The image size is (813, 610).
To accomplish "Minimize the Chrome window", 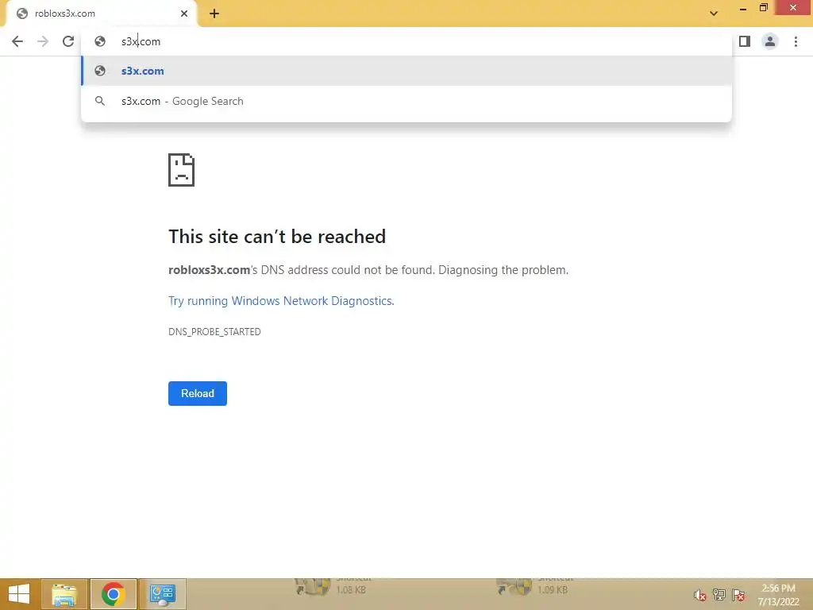I will pyautogui.click(x=743, y=8).
